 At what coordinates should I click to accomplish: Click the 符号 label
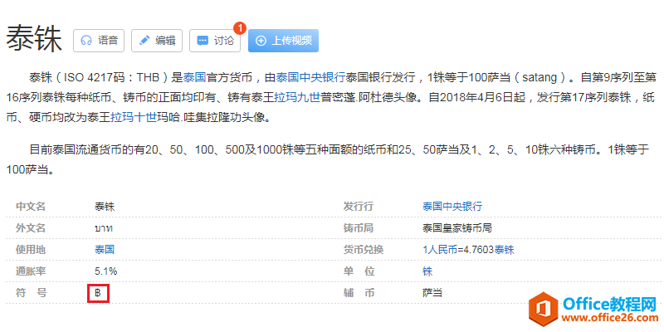(x=31, y=293)
